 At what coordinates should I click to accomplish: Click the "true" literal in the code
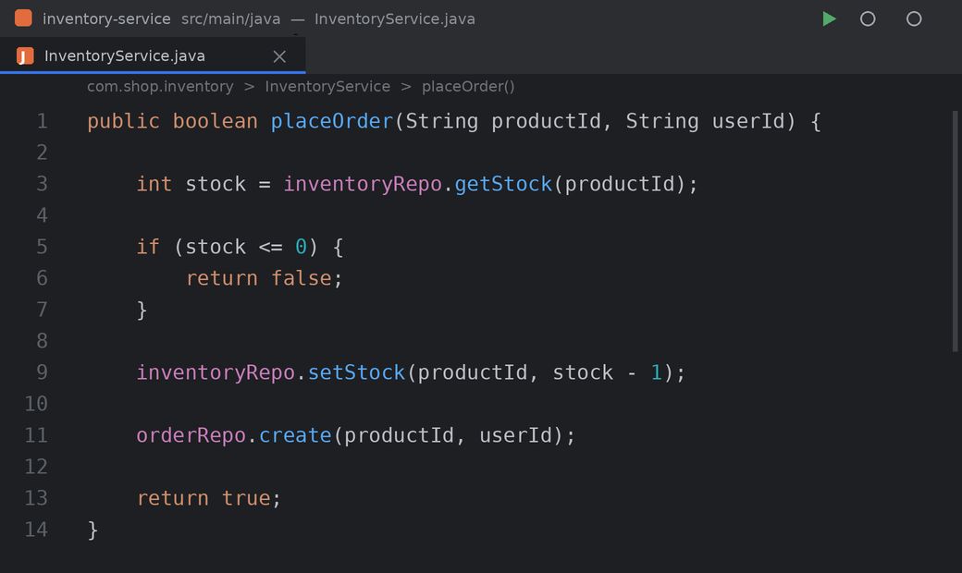tap(245, 498)
